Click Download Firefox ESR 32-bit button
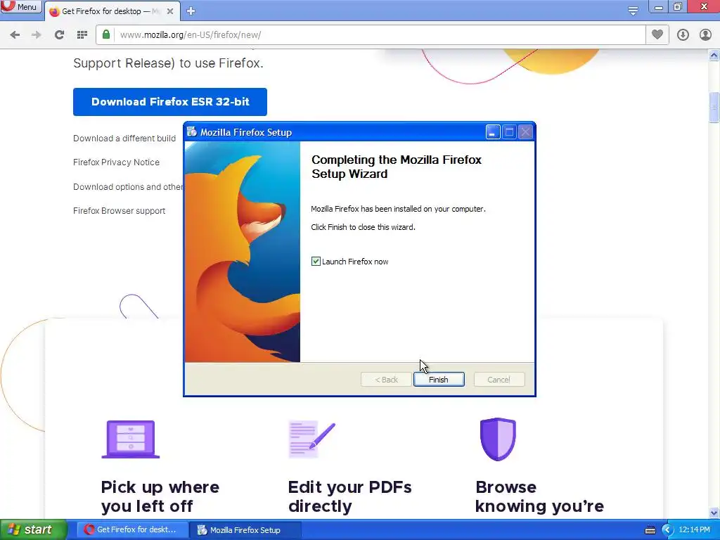This screenshot has height=540, width=720. click(170, 102)
